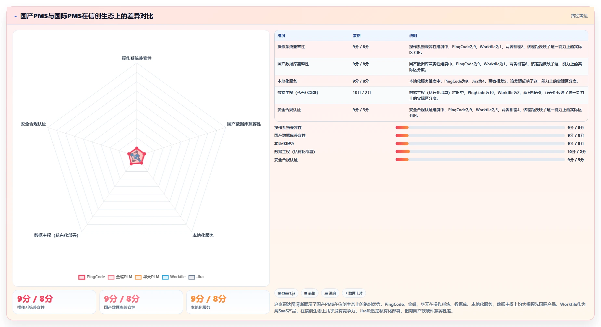
Task: Click the 数据主权 progress bar
Action: (480, 151)
